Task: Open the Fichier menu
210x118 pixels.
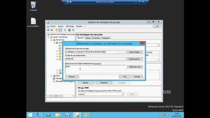Action: point(53,26)
